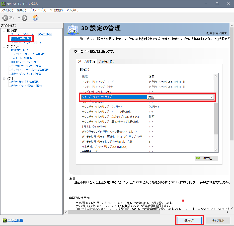The height and width of the screenshot is (226, 234).
Task: Select テクスチャ フィルタリング - ネガティブ LOD バイアス row
Action: click(147, 117)
